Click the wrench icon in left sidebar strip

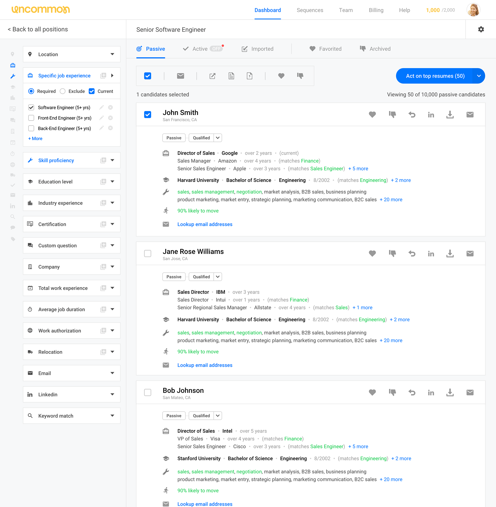point(12,76)
